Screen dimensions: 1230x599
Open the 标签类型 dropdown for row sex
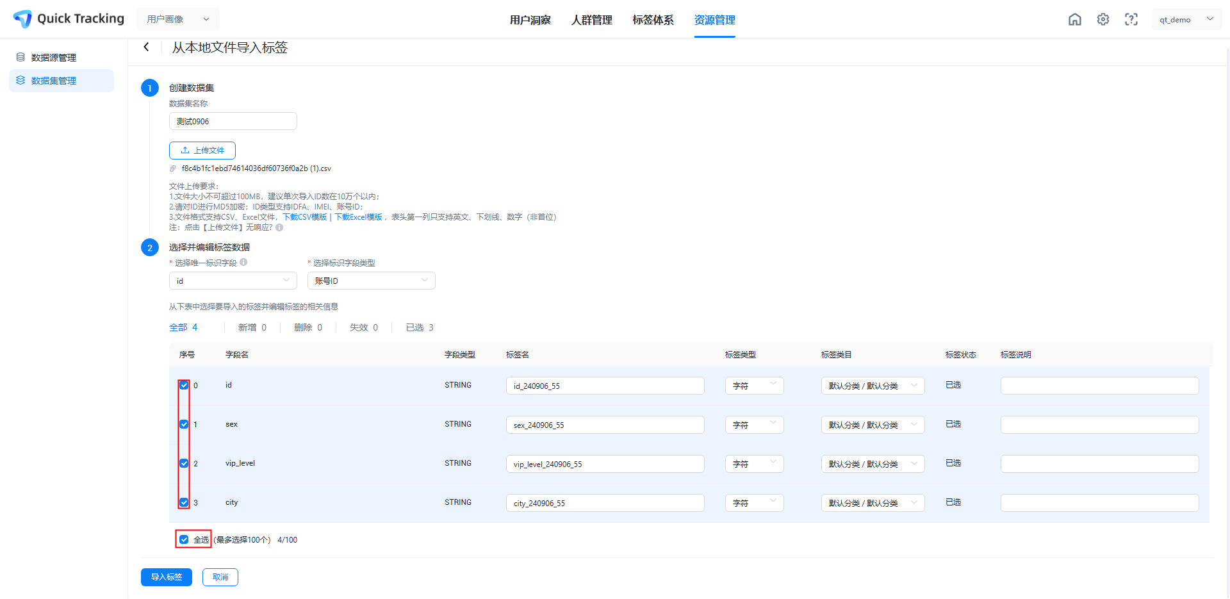[x=755, y=425]
